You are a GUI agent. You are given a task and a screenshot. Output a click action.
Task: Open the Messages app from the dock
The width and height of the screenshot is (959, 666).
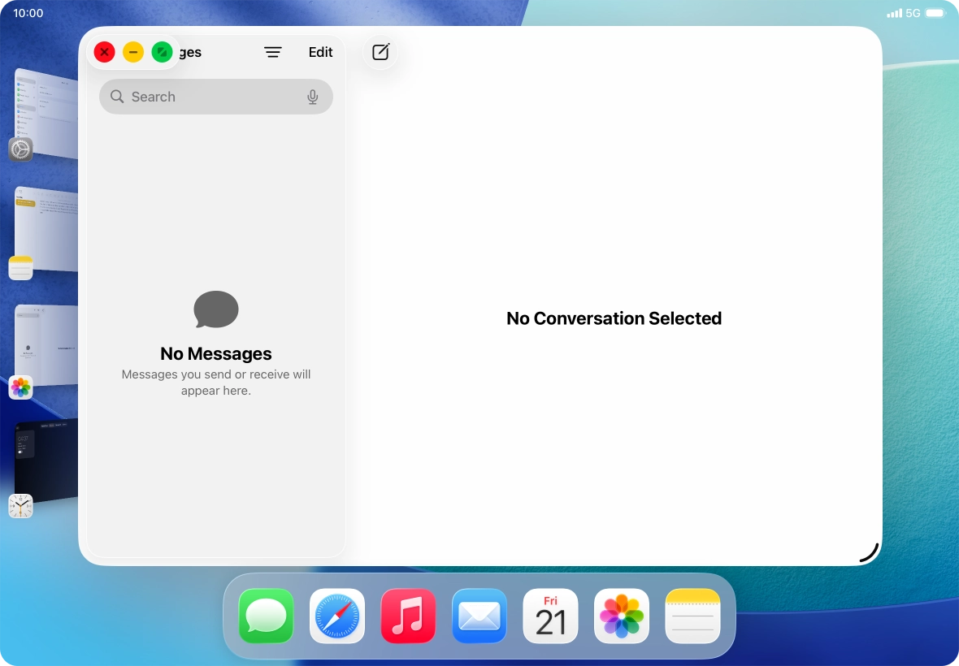266,616
